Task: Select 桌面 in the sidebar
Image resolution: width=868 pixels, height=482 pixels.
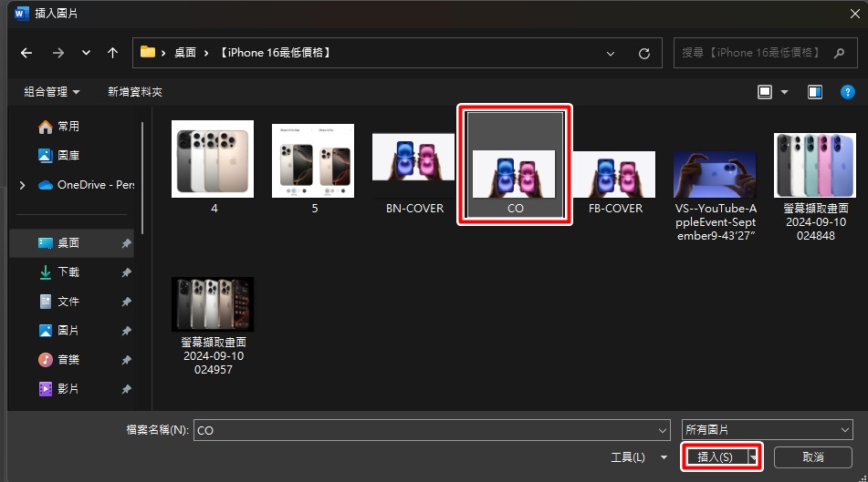Action: point(72,243)
